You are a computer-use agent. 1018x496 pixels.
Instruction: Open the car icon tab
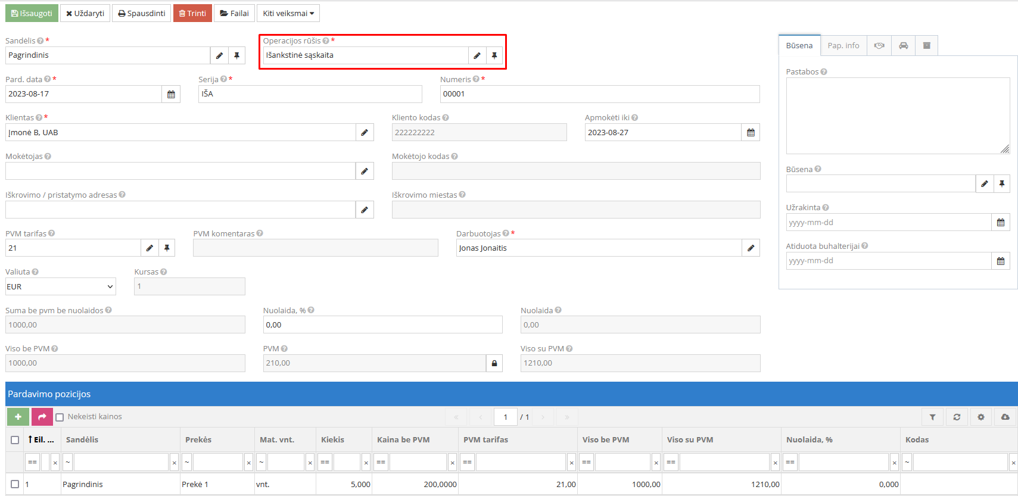coord(903,46)
